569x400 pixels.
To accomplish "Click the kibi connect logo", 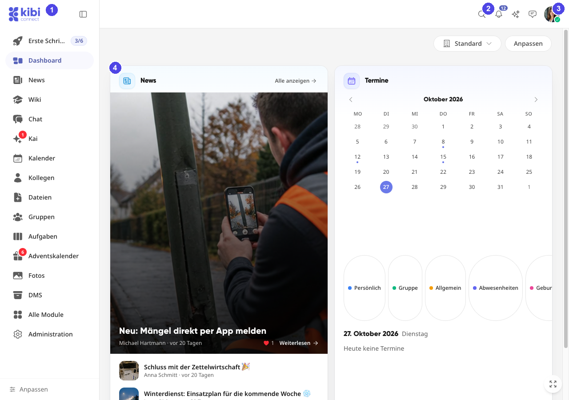I will (x=24, y=14).
